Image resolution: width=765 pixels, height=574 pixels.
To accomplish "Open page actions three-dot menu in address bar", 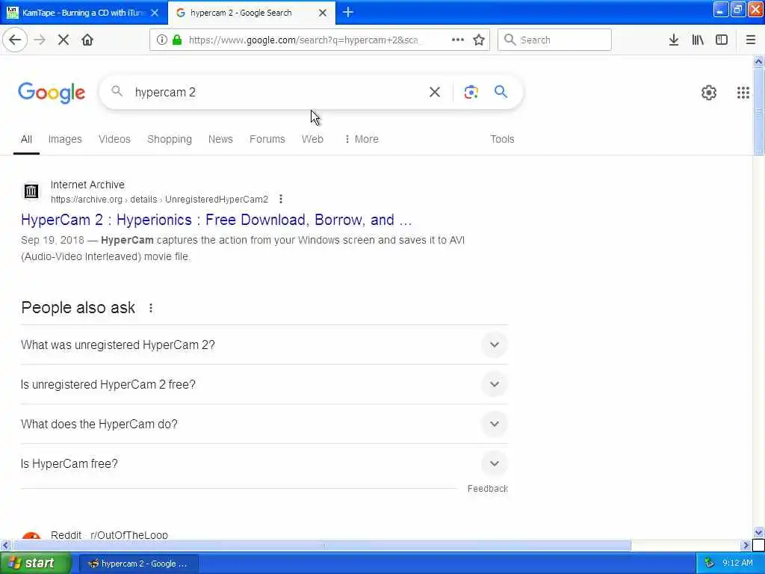I will 458,40.
